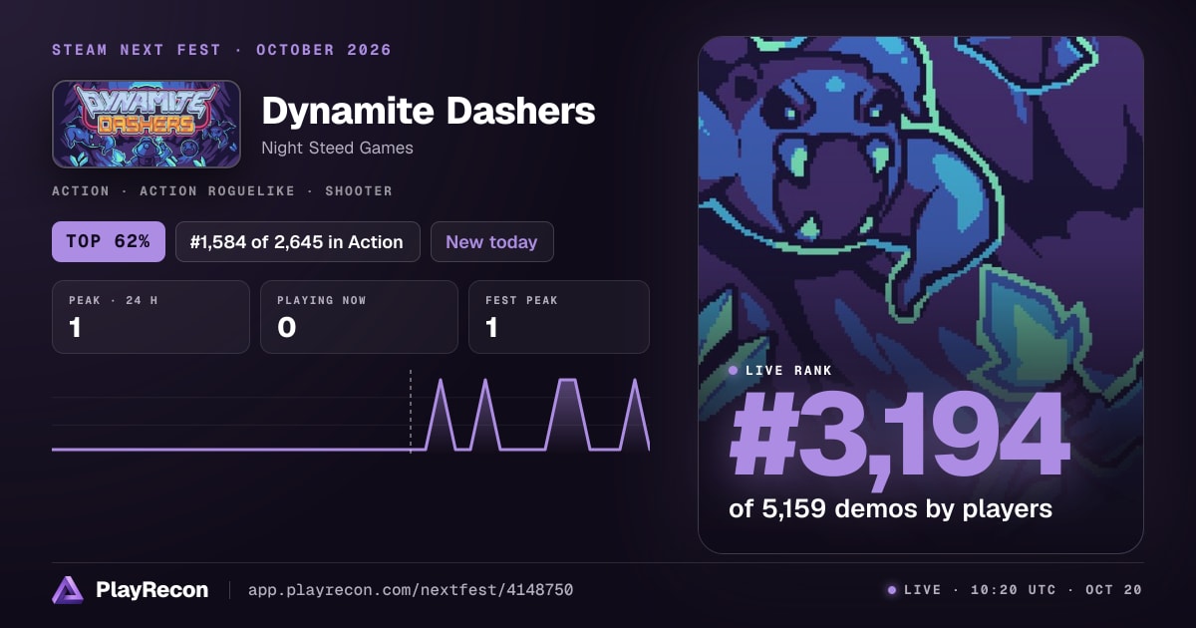The height and width of the screenshot is (628, 1196).
Task: Click the large pixel-art game artwork
Action: 920,294
